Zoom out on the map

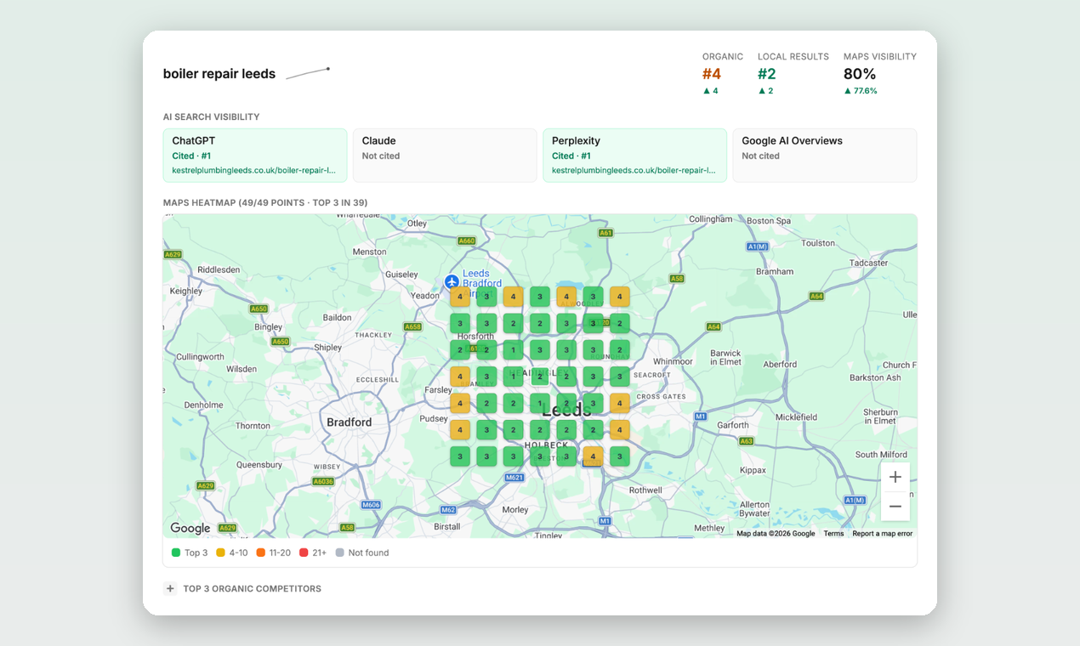[895, 507]
